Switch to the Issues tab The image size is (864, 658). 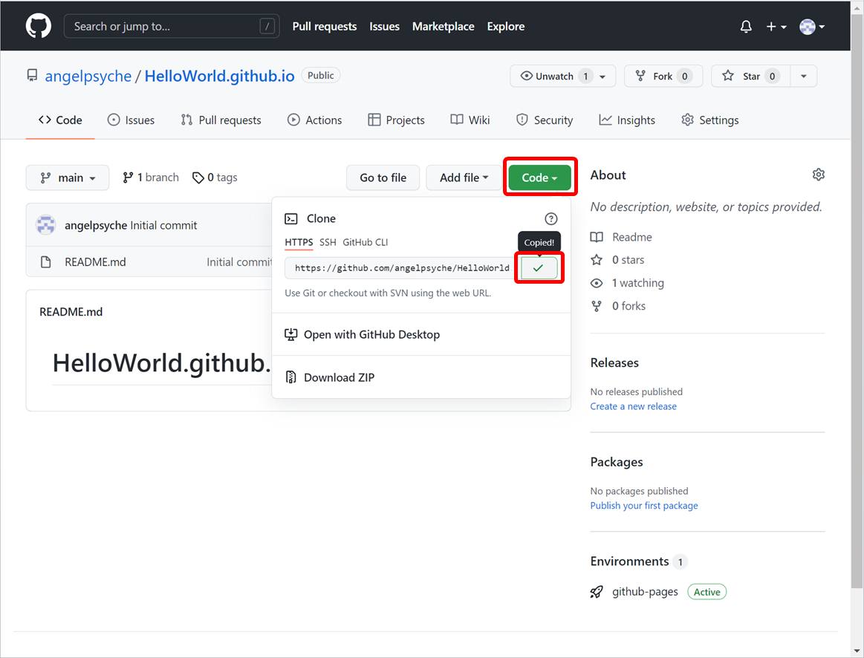click(x=131, y=120)
